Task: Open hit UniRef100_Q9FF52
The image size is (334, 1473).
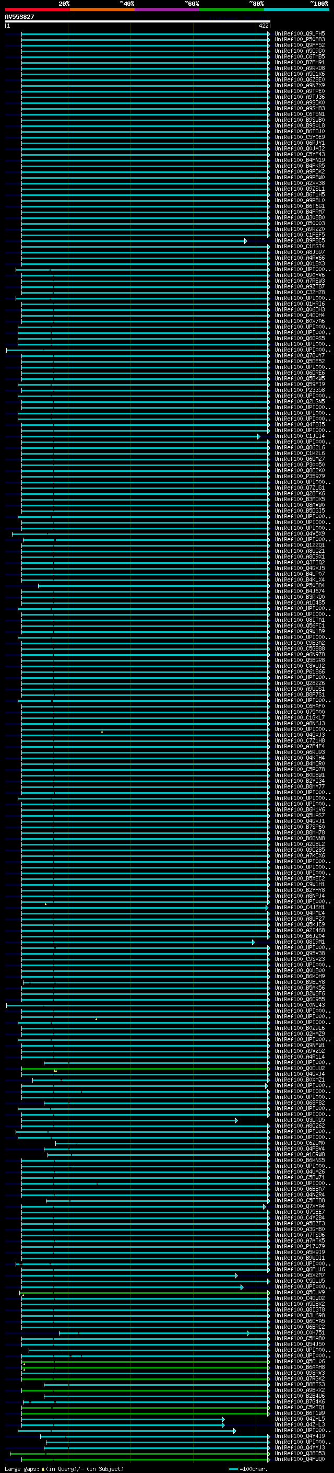Action: (300, 45)
